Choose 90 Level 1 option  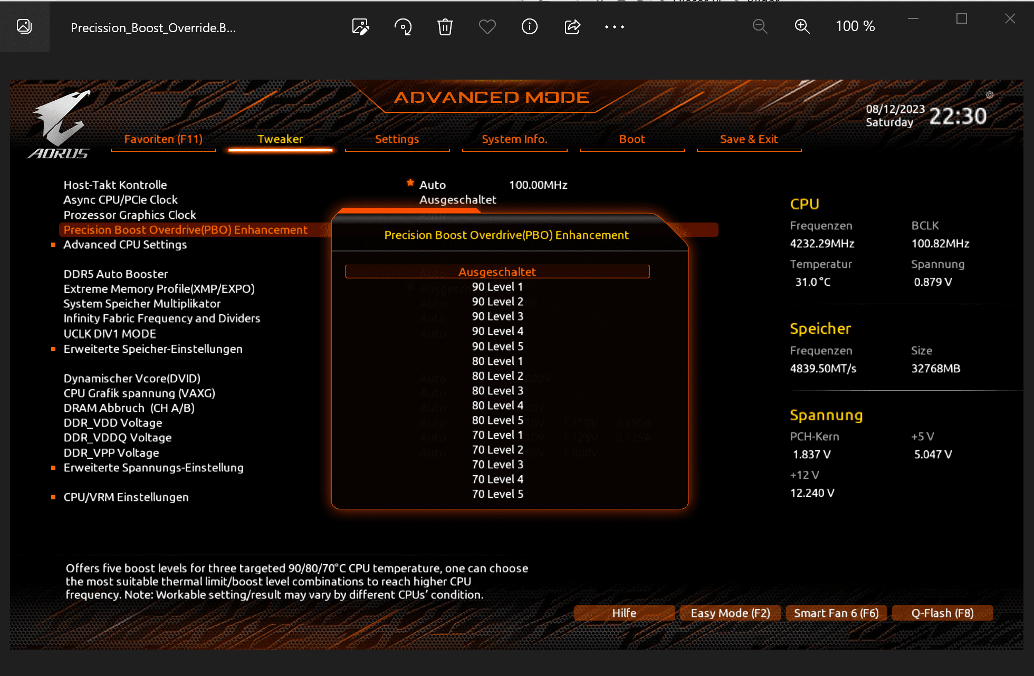[x=497, y=287]
